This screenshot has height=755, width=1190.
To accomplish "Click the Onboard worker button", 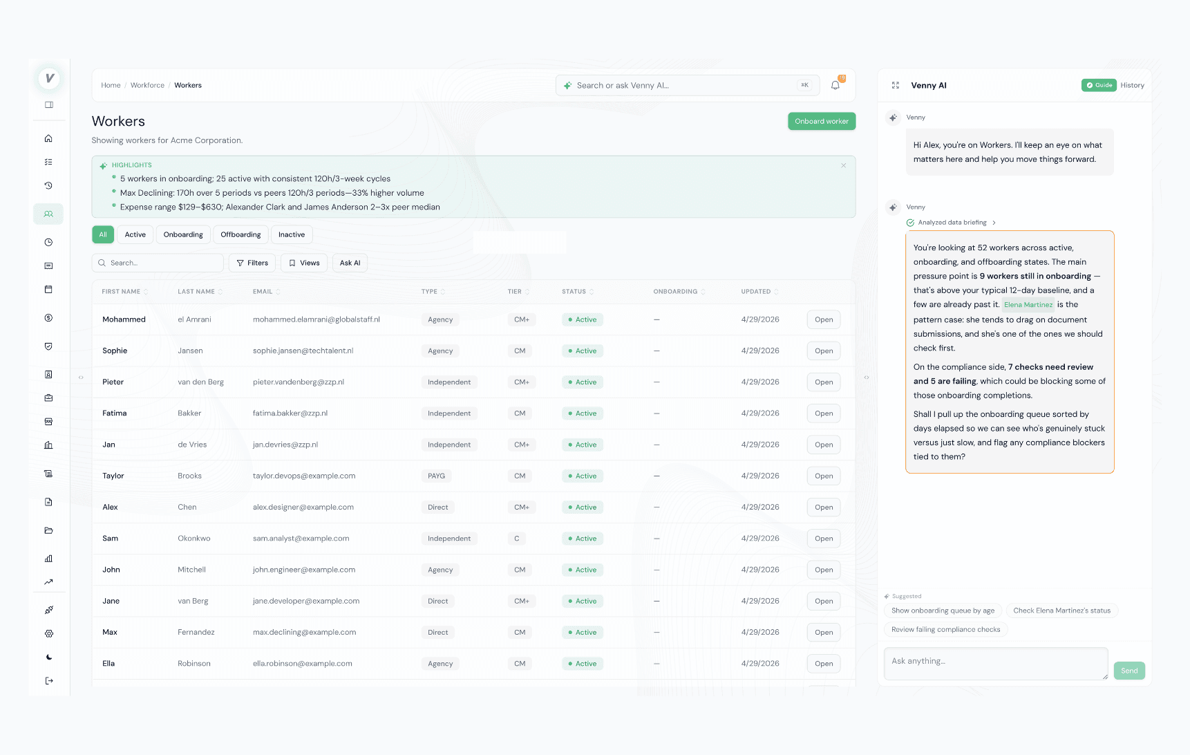I will (822, 121).
